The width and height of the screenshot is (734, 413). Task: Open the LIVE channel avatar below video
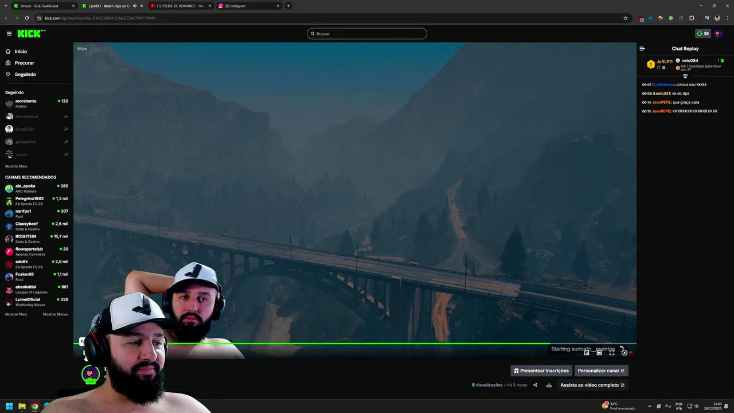[x=90, y=375]
